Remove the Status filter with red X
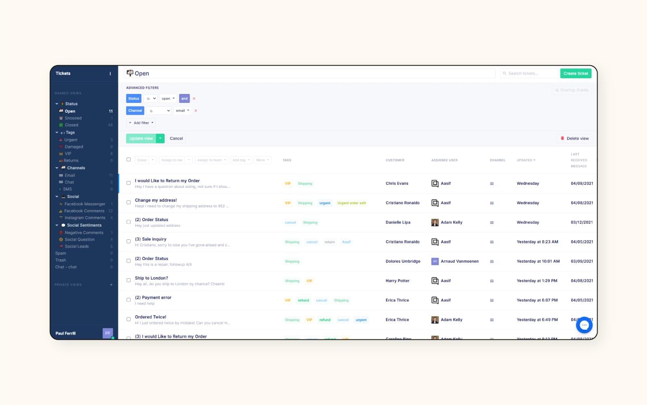 pyautogui.click(x=194, y=98)
